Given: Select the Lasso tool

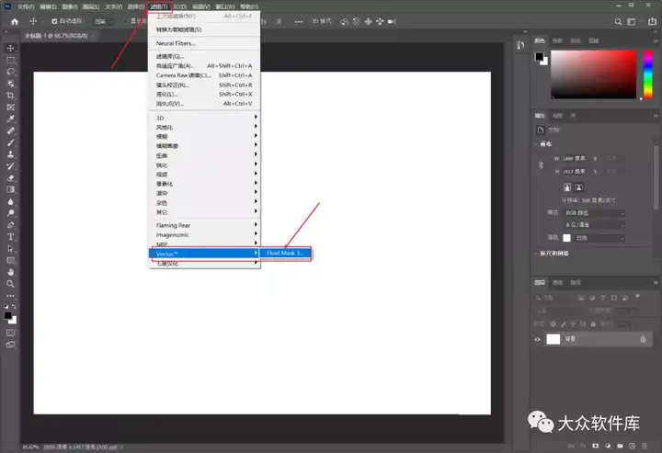Looking at the screenshot, I should click(10, 72).
